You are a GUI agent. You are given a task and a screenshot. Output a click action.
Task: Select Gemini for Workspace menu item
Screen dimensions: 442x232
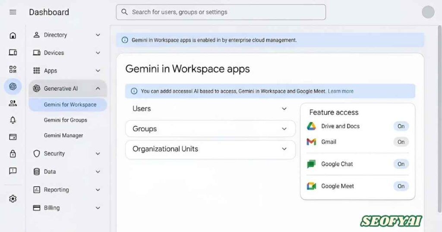pos(68,104)
